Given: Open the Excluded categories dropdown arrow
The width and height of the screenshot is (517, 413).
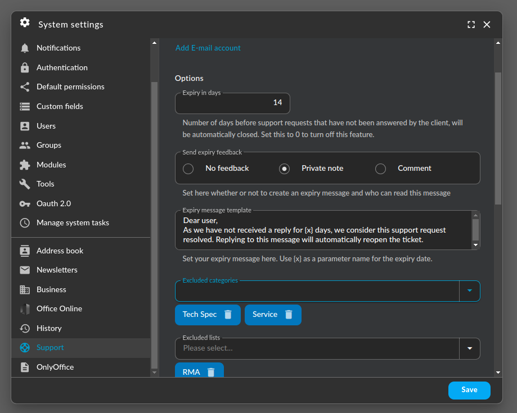Looking at the screenshot, I should 470,291.
